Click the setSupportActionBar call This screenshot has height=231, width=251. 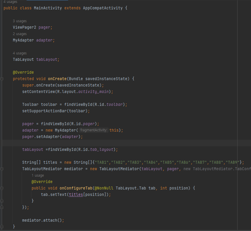(x=44, y=111)
